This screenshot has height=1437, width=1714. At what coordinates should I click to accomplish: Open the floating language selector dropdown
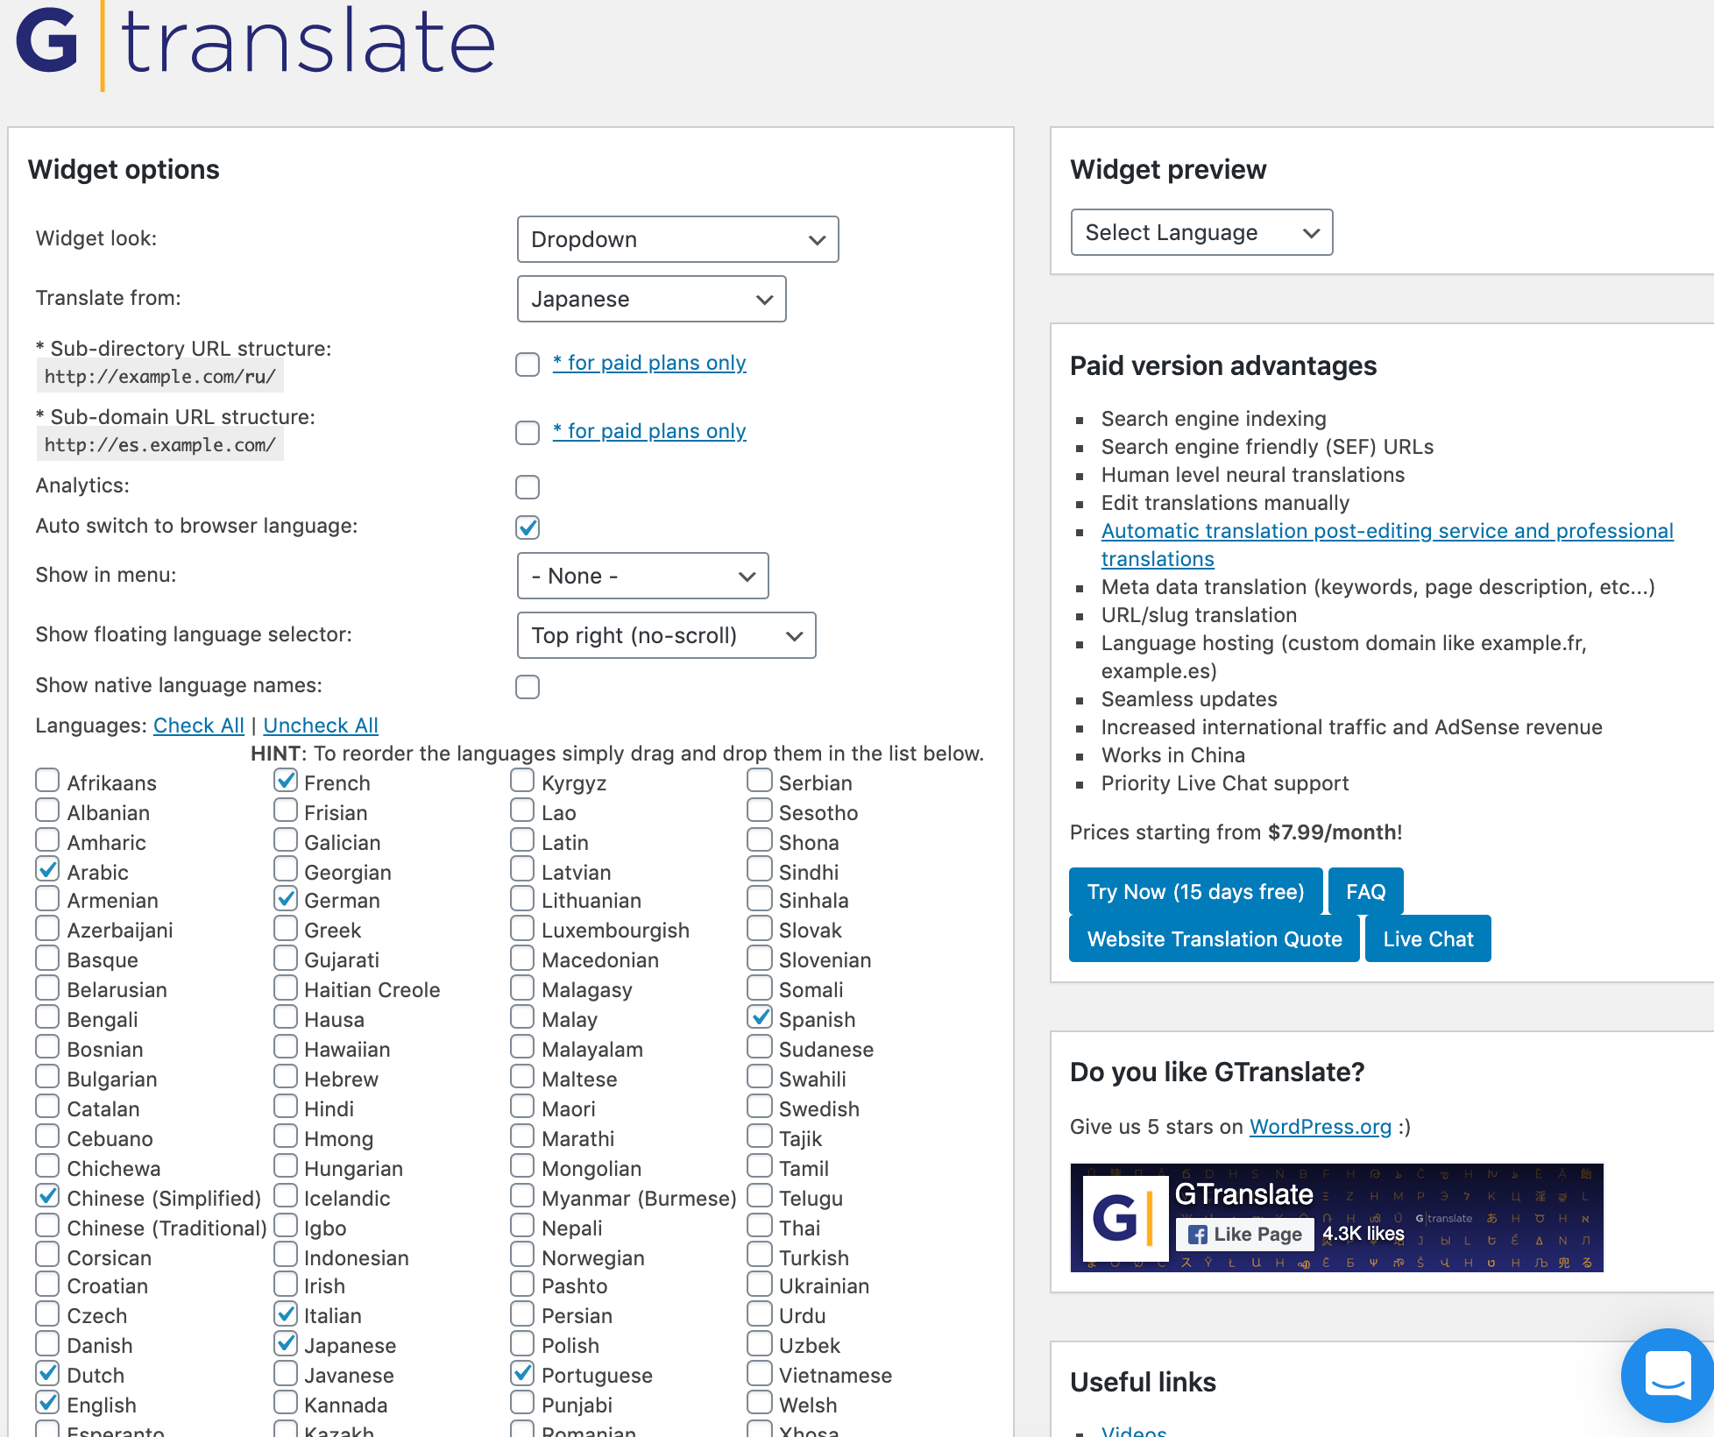pyautogui.click(x=666, y=635)
